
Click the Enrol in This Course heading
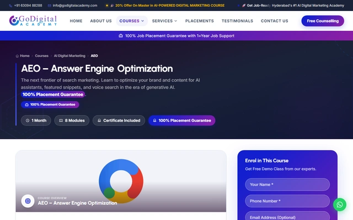[266, 161]
